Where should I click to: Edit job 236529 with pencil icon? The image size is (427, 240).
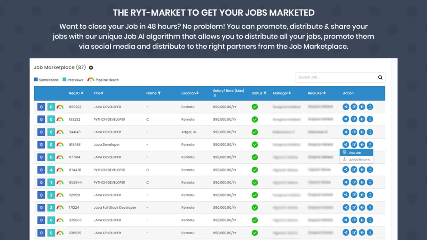point(354,233)
